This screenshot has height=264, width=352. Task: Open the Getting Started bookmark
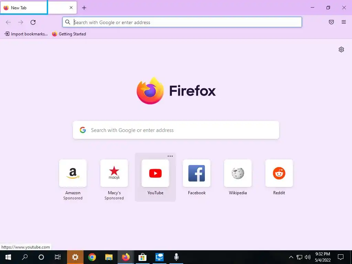point(69,34)
